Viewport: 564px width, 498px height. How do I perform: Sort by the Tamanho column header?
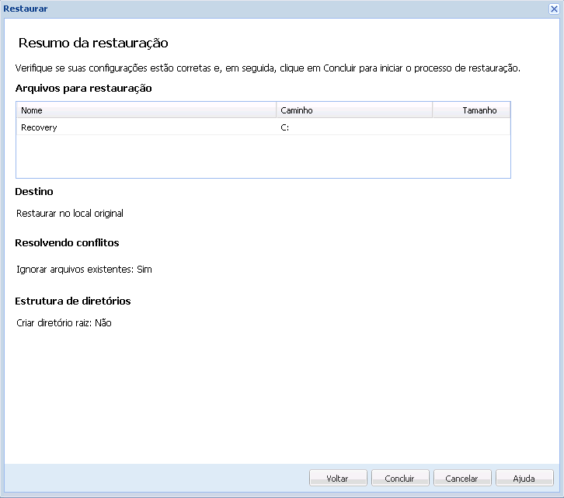[x=472, y=110]
